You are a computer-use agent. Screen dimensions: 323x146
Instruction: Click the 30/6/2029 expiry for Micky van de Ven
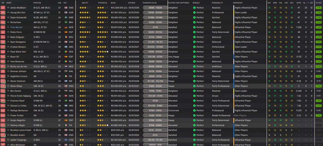coord(133,66)
